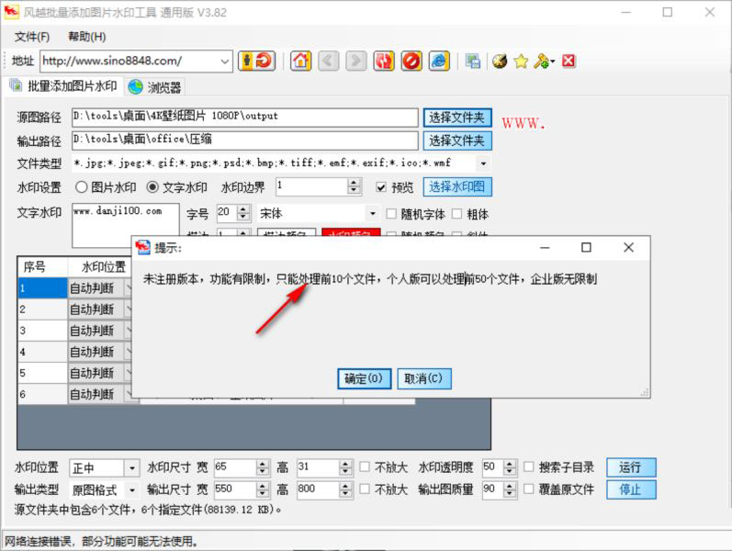This screenshot has height=551, width=732.
Task: Click the browser Forward arrow icon
Action: [355, 62]
